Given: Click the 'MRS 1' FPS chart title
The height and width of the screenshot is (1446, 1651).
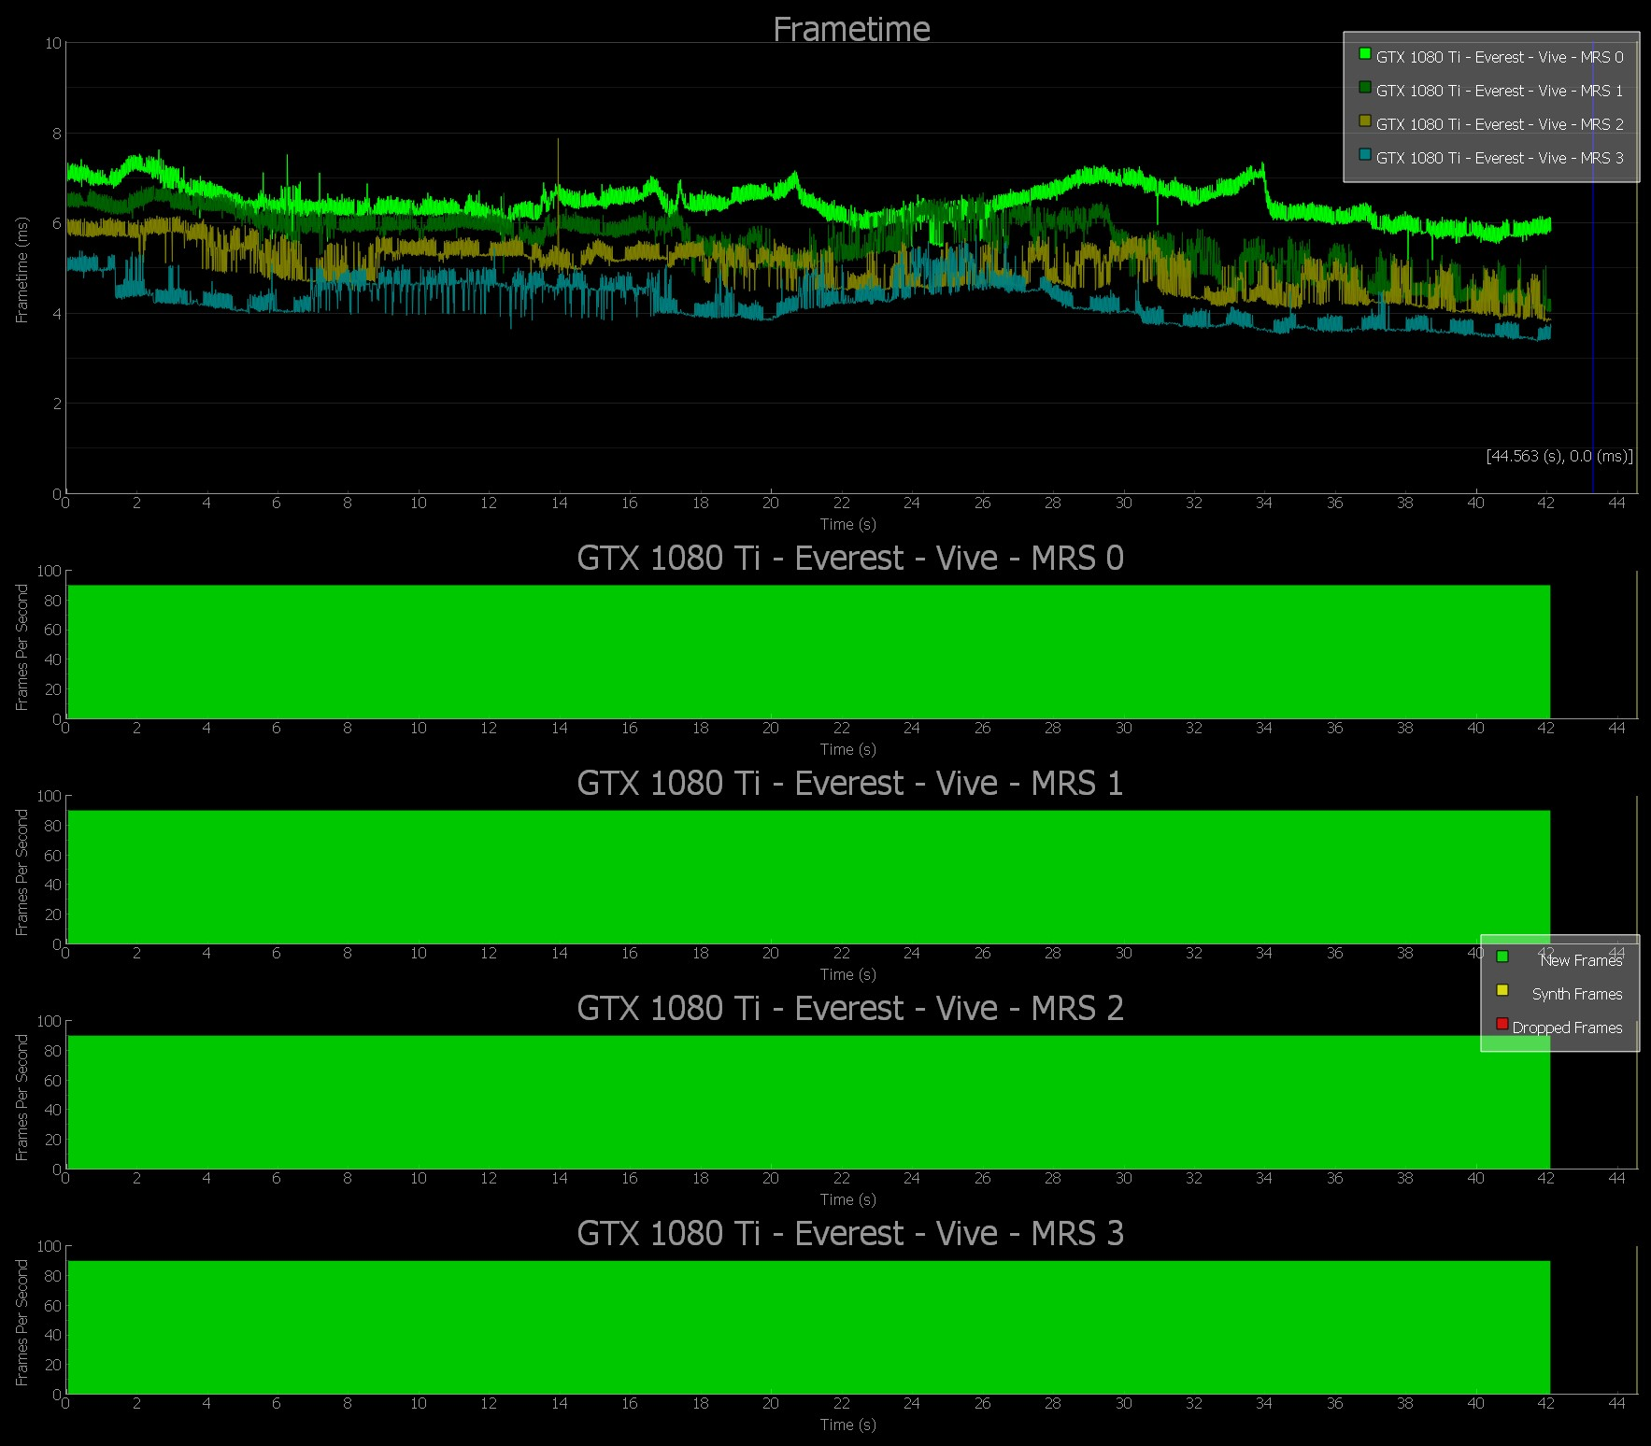Looking at the screenshot, I should [849, 783].
